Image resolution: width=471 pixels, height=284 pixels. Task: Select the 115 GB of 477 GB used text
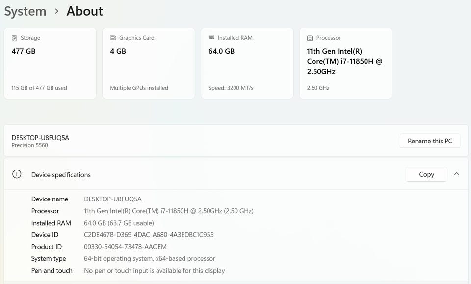click(x=39, y=88)
